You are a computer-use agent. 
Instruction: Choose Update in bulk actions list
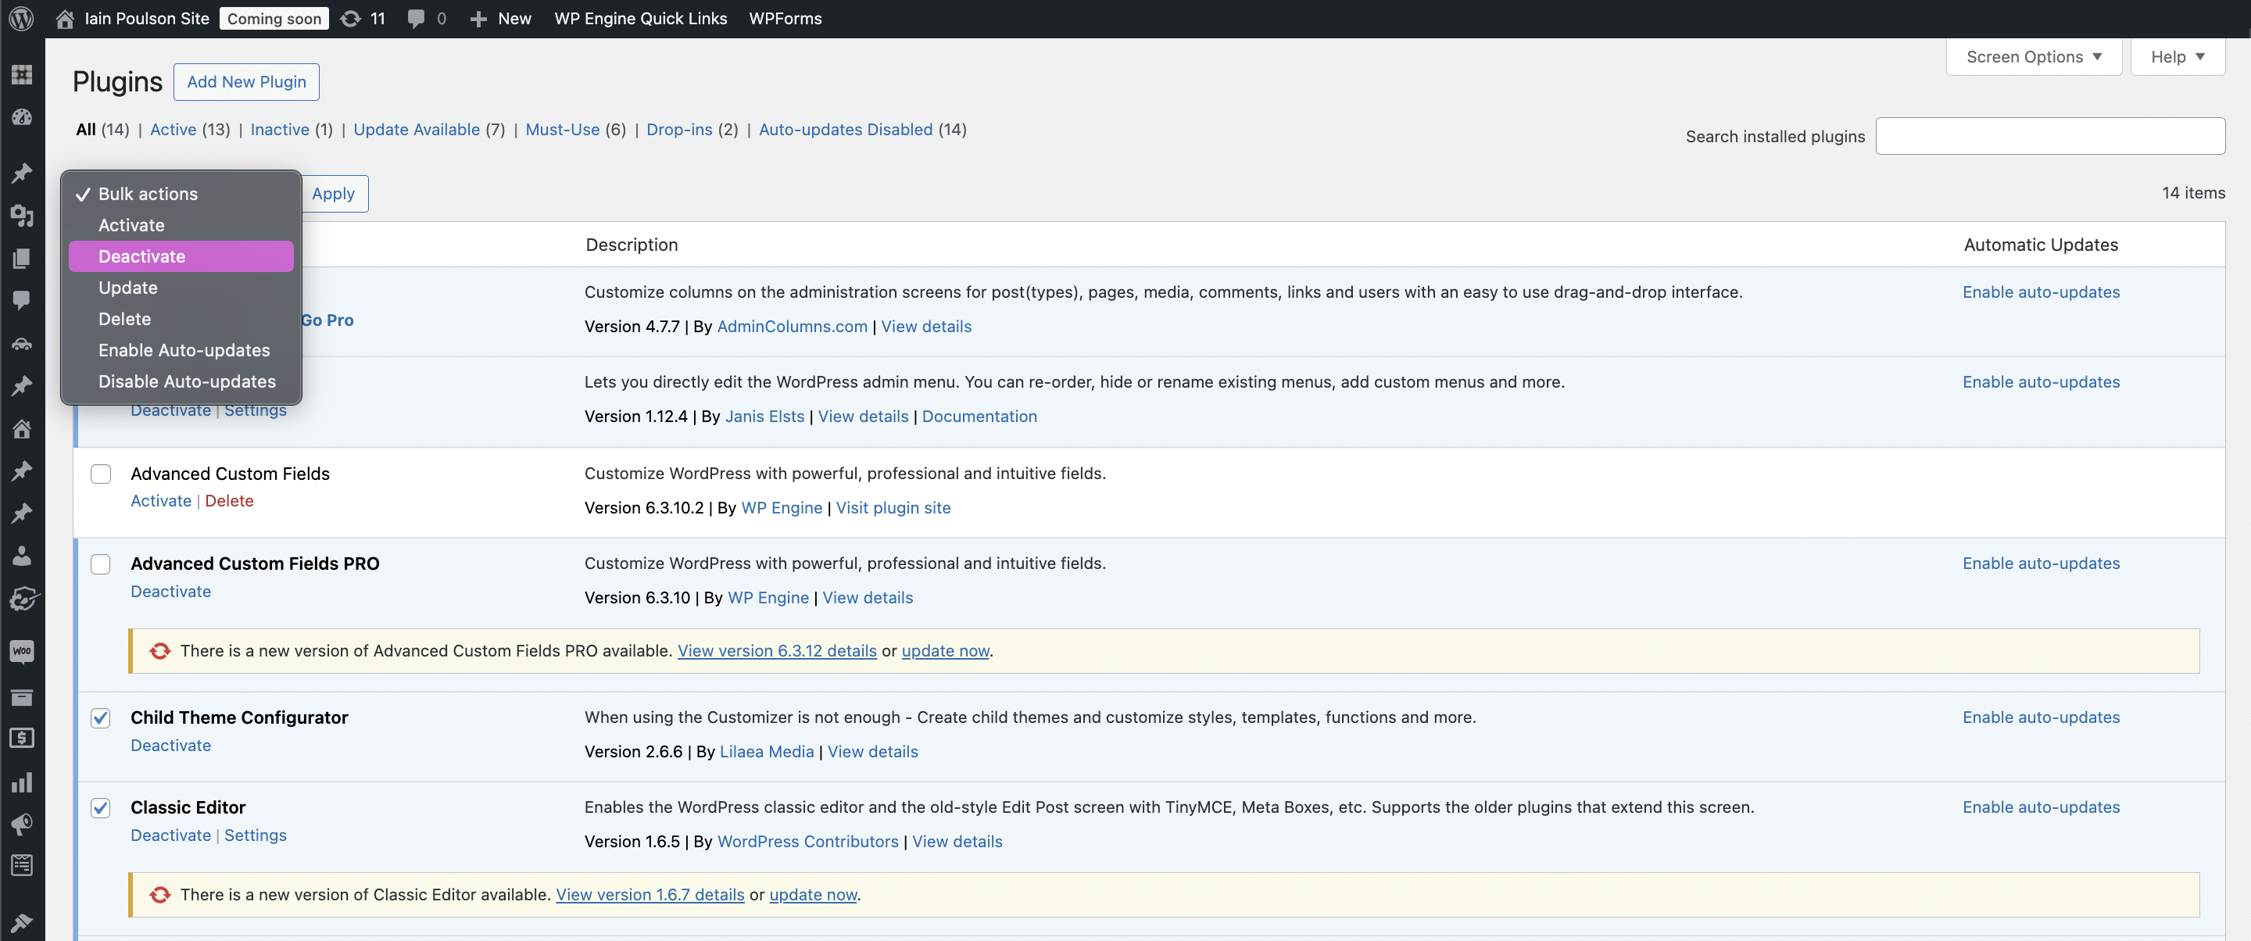[x=181, y=288]
